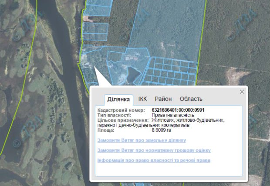Switch to the Область tab
This screenshot has height=186, width=270.
[191, 99]
